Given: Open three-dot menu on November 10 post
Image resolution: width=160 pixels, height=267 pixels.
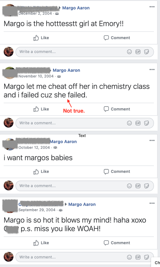Looking at the screenshot, I should click(152, 69).
